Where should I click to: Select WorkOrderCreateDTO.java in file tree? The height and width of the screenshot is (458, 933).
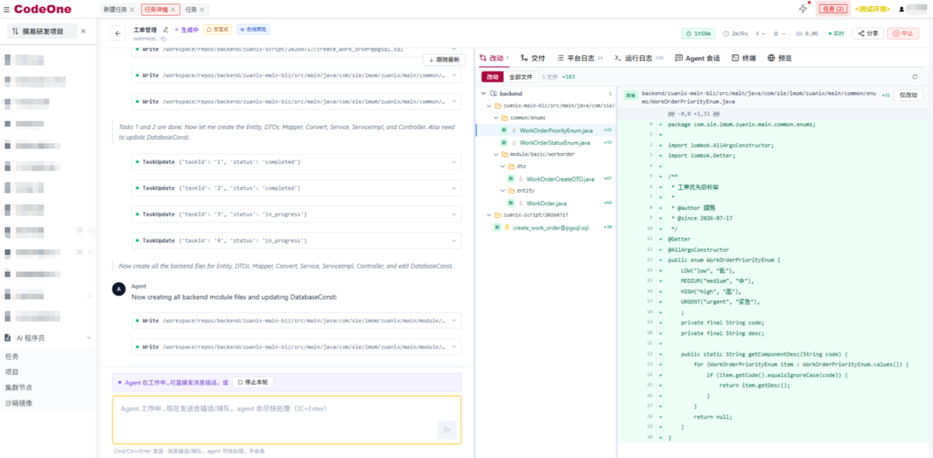(560, 179)
